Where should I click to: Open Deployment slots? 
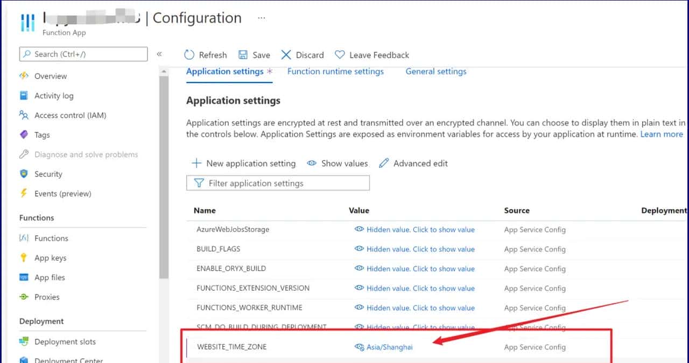point(65,341)
